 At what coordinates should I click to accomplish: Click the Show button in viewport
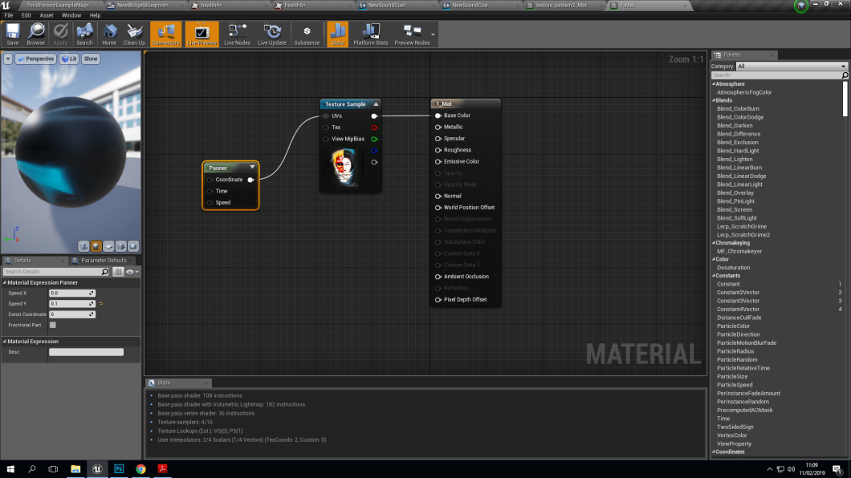tap(91, 58)
